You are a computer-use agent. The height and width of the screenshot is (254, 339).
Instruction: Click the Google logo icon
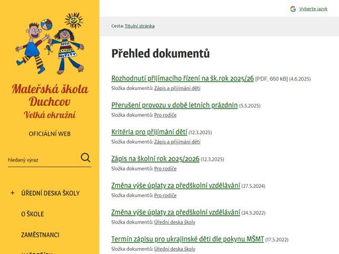point(293,9)
